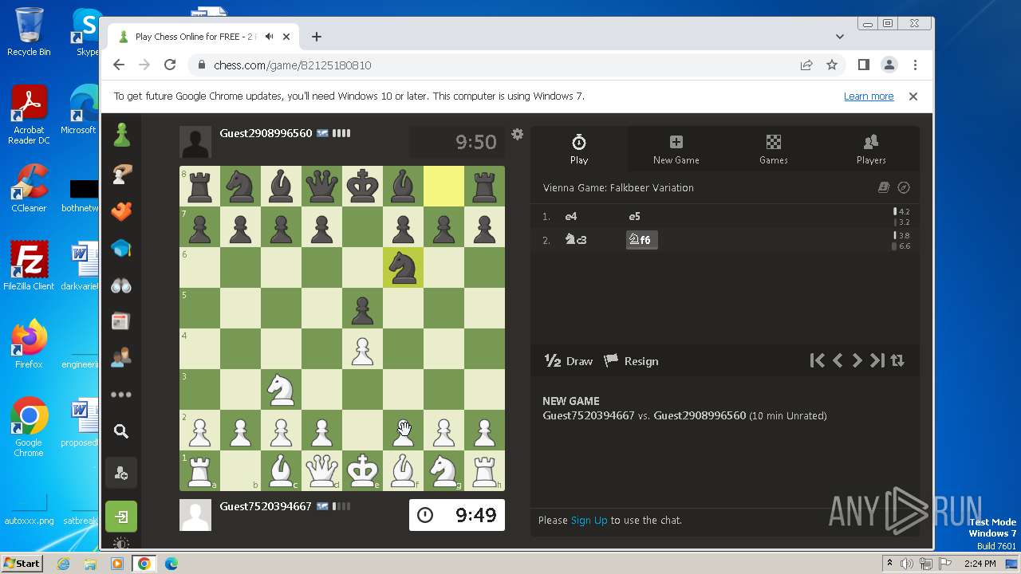
Task: Open Puzzles from the orange puzzle piece
Action: 121,211
